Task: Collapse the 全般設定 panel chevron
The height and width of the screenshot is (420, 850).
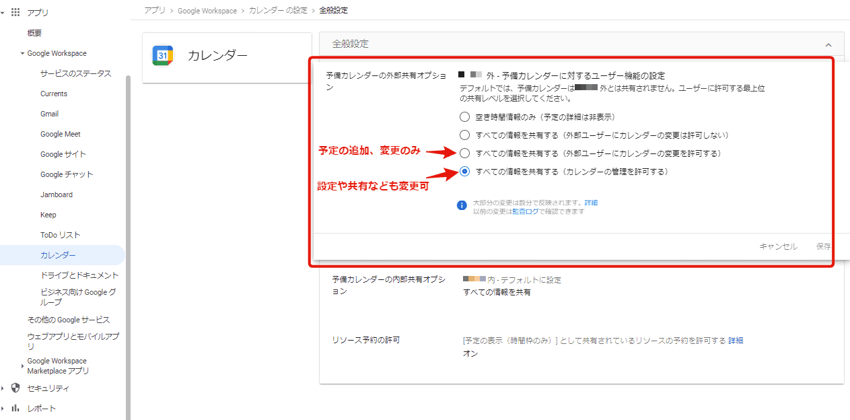Action: point(828,44)
